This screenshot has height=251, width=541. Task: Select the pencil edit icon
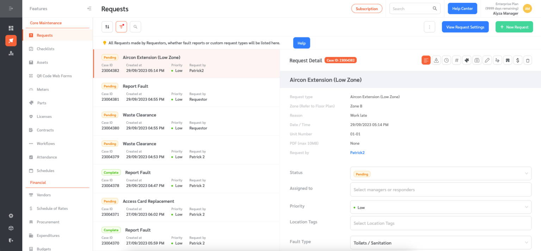click(487, 60)
